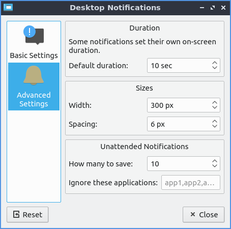Switch to the Basic Settings page
231x229 pixels.
point(34,42)
